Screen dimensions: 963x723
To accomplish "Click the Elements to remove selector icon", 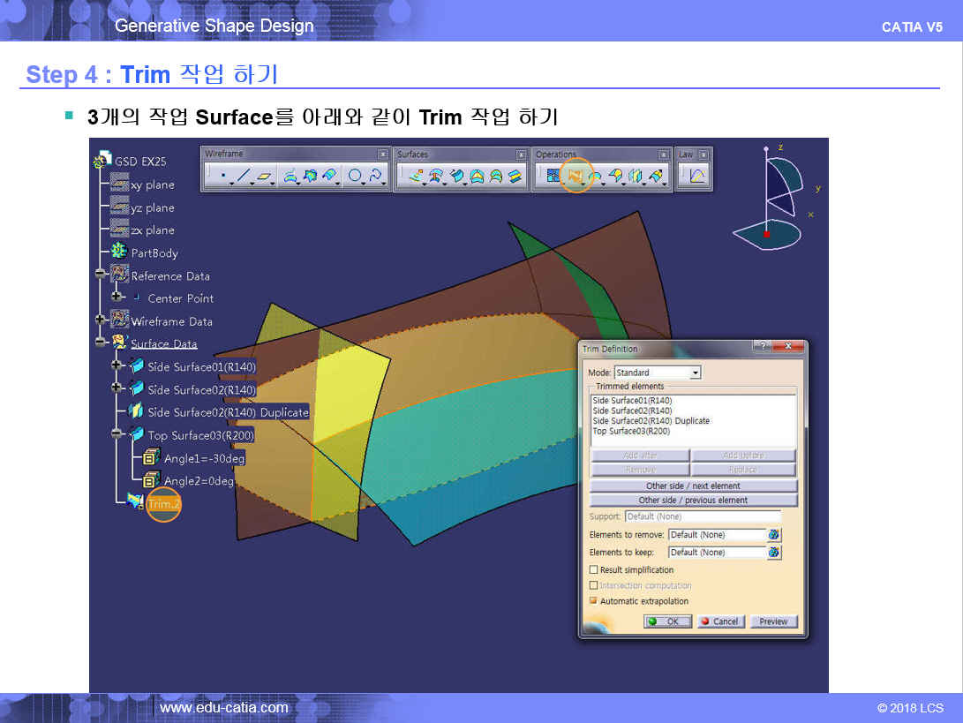I will 774,535.
